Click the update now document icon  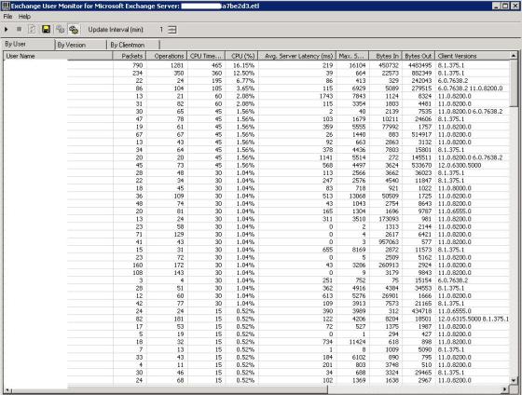(x=32, y=30)
